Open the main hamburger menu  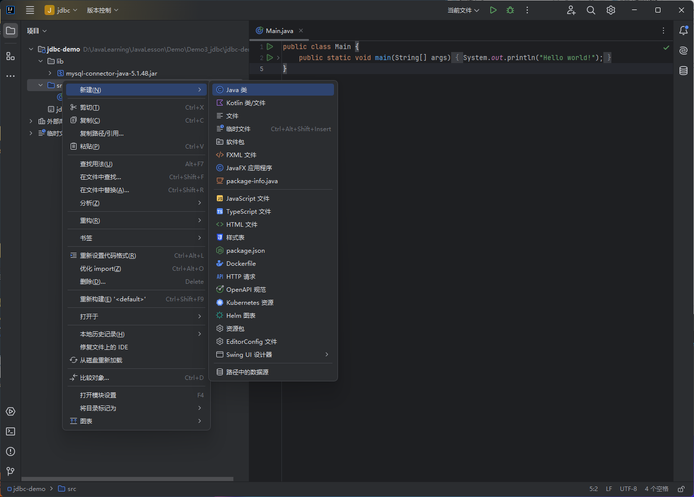(30, 10)
